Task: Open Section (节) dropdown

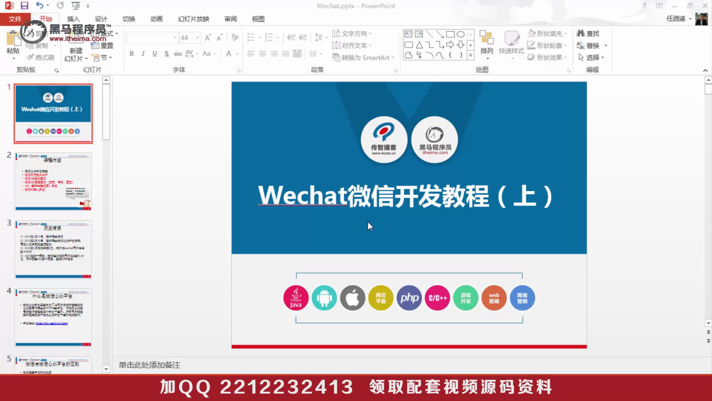Action: [x=102, y=57]
